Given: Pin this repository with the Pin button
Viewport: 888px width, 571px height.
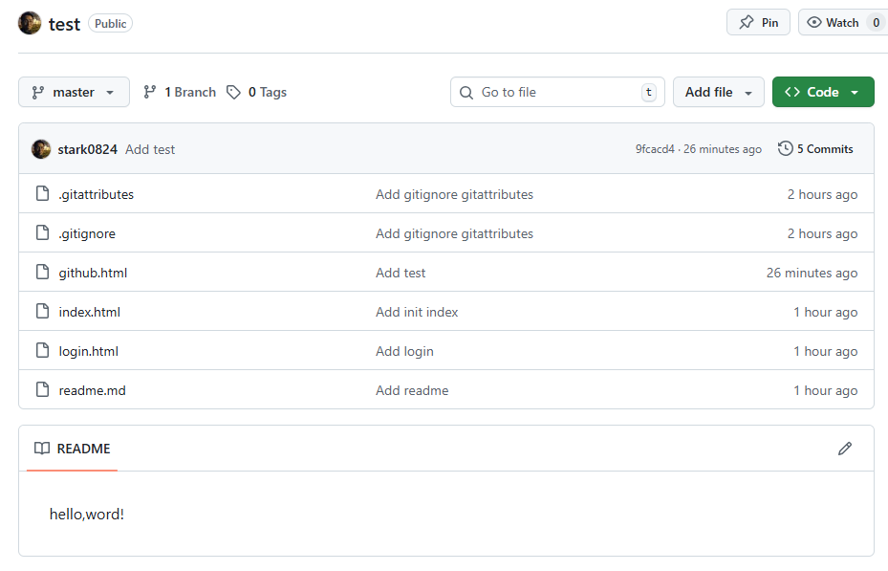Looking at the screenshot, I should point(758,23).
